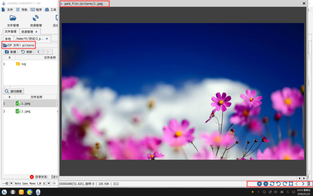
Task: Fit image to window icon
Action: 291,184
